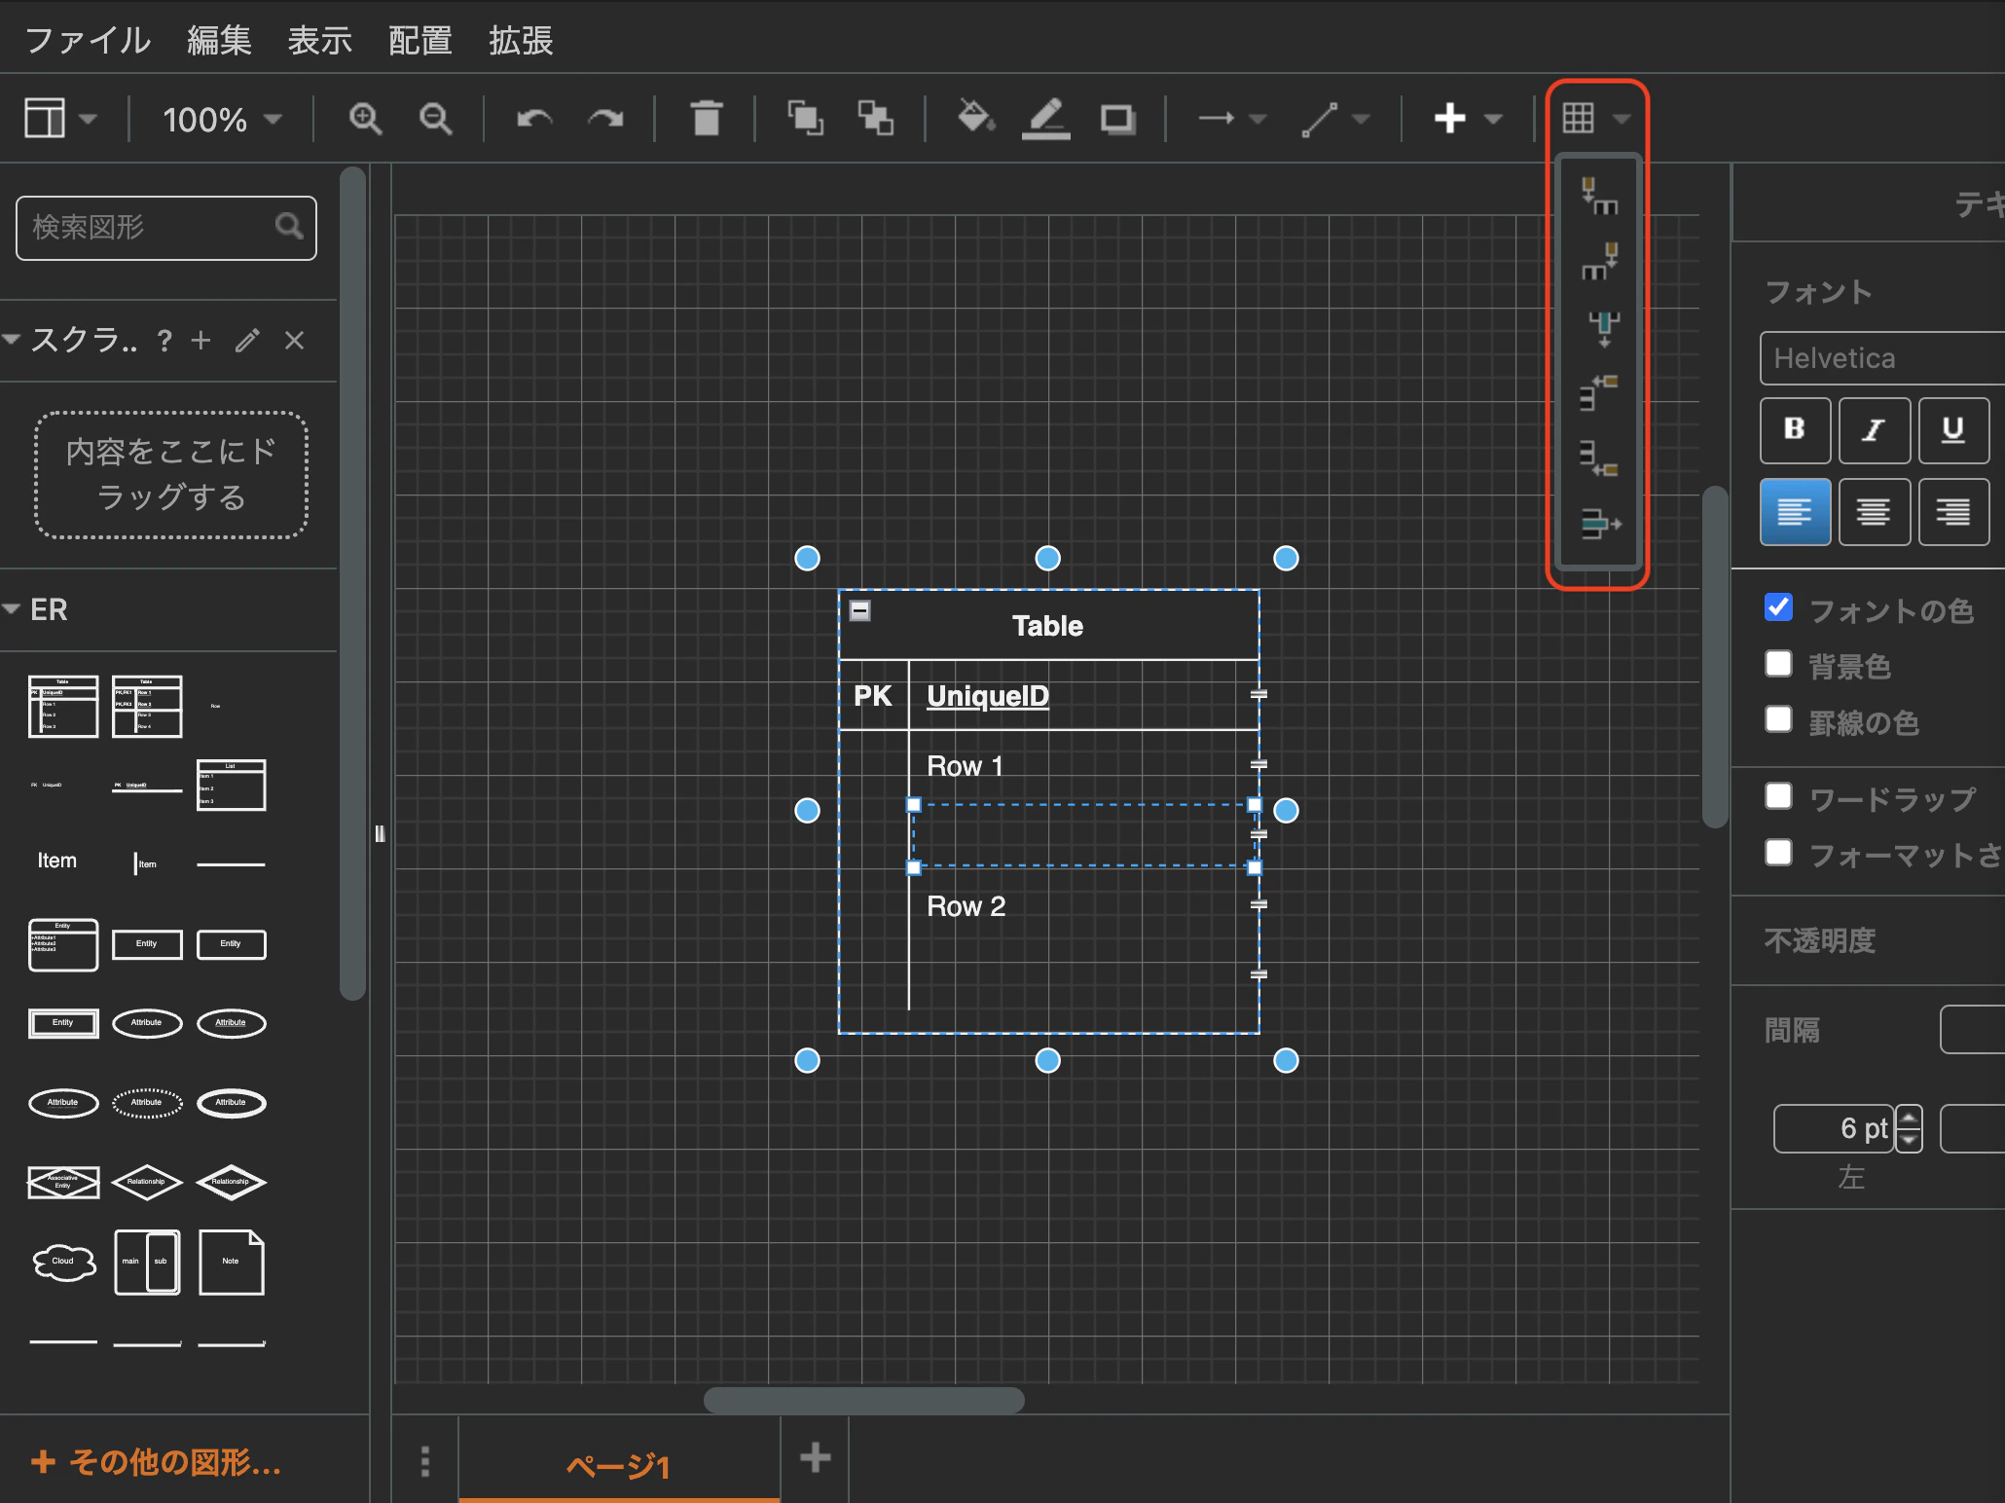Click the zoom in magnifier icon
Image resolution: width=2005 pixels, height=1503 pixels.
coord(365,119)
